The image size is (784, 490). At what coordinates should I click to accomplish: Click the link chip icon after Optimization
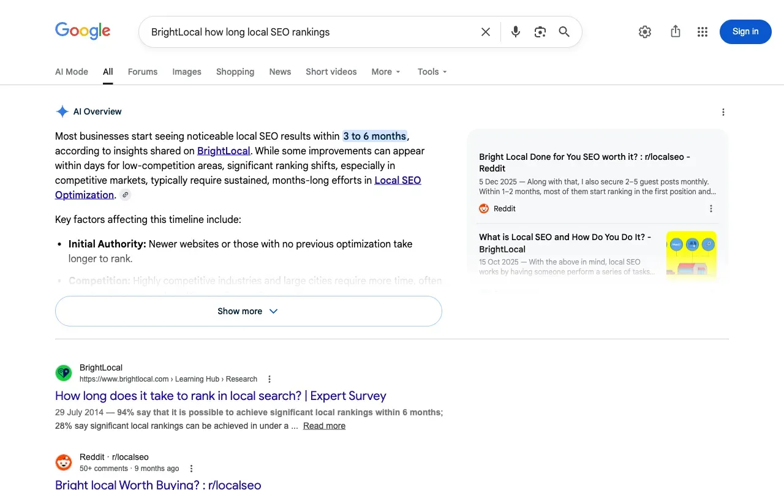click(125, 195)
